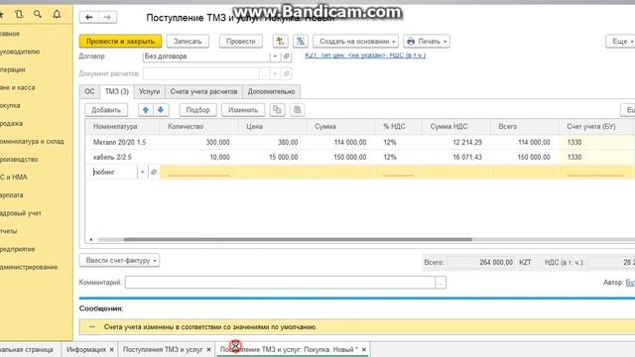635x357 pixels.
Task: Switch to the Счета учета расчетов tab
Action: coord(203,92)
